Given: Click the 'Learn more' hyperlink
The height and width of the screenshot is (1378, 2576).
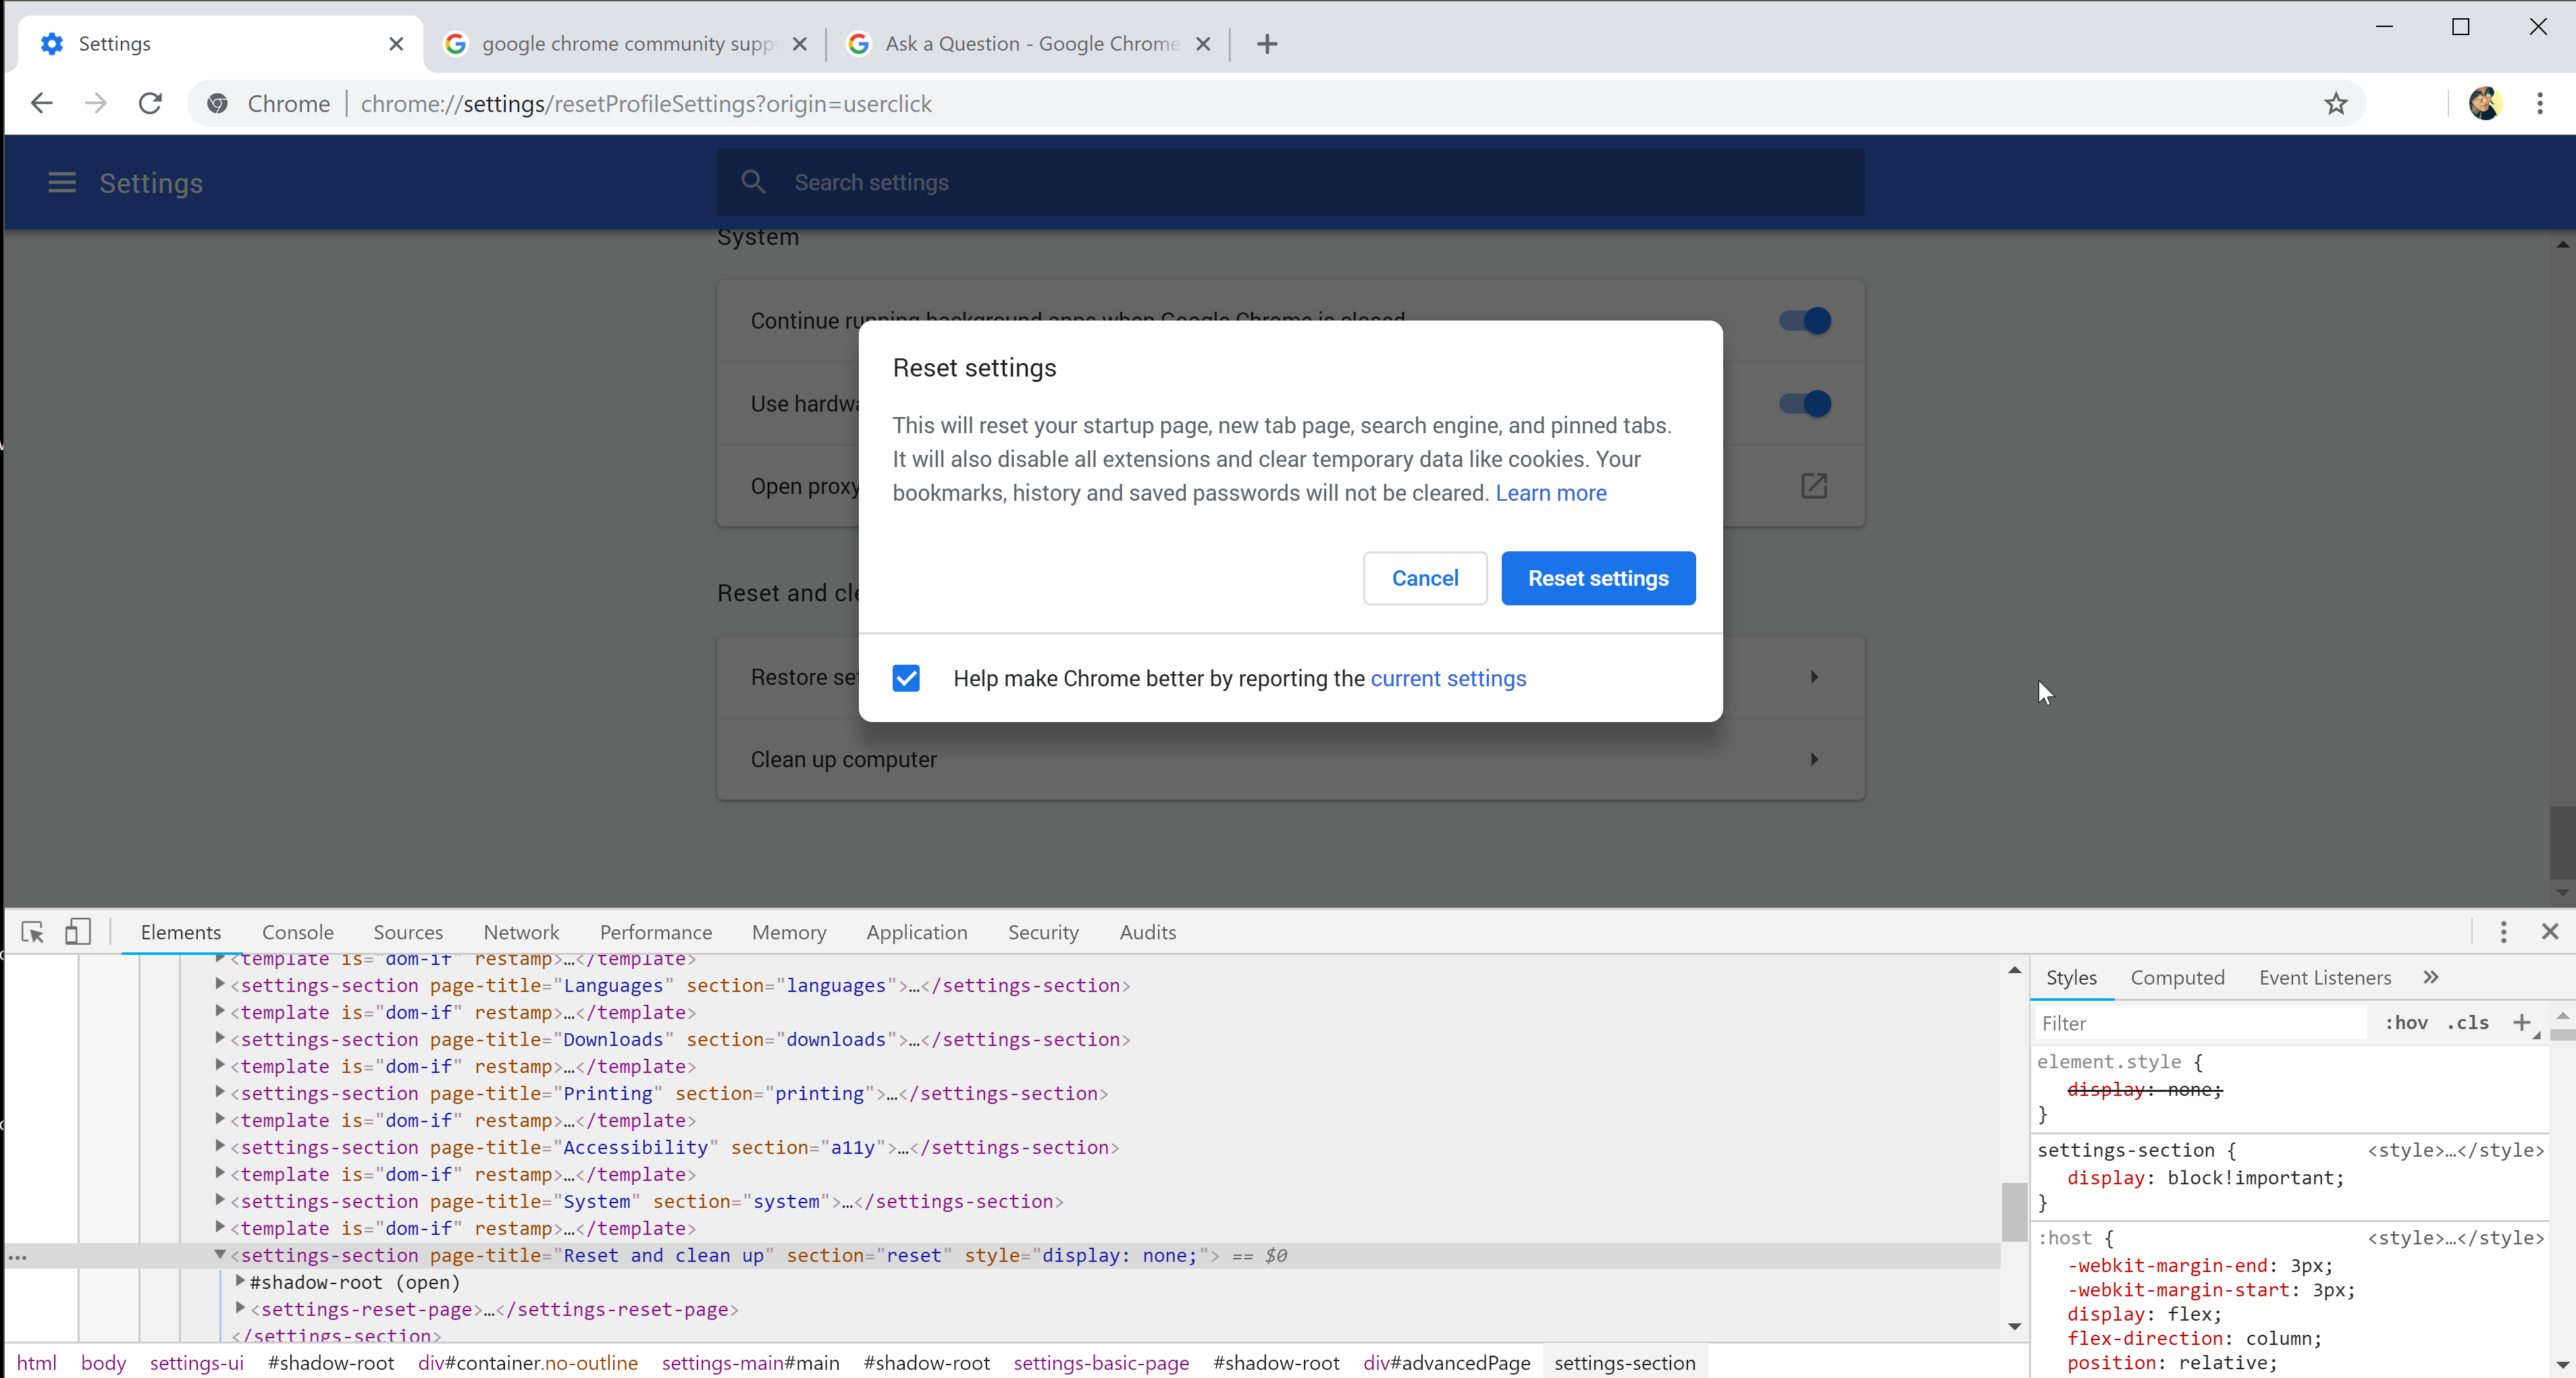Looking at the screenshot, I should [x=1550, y=492].
